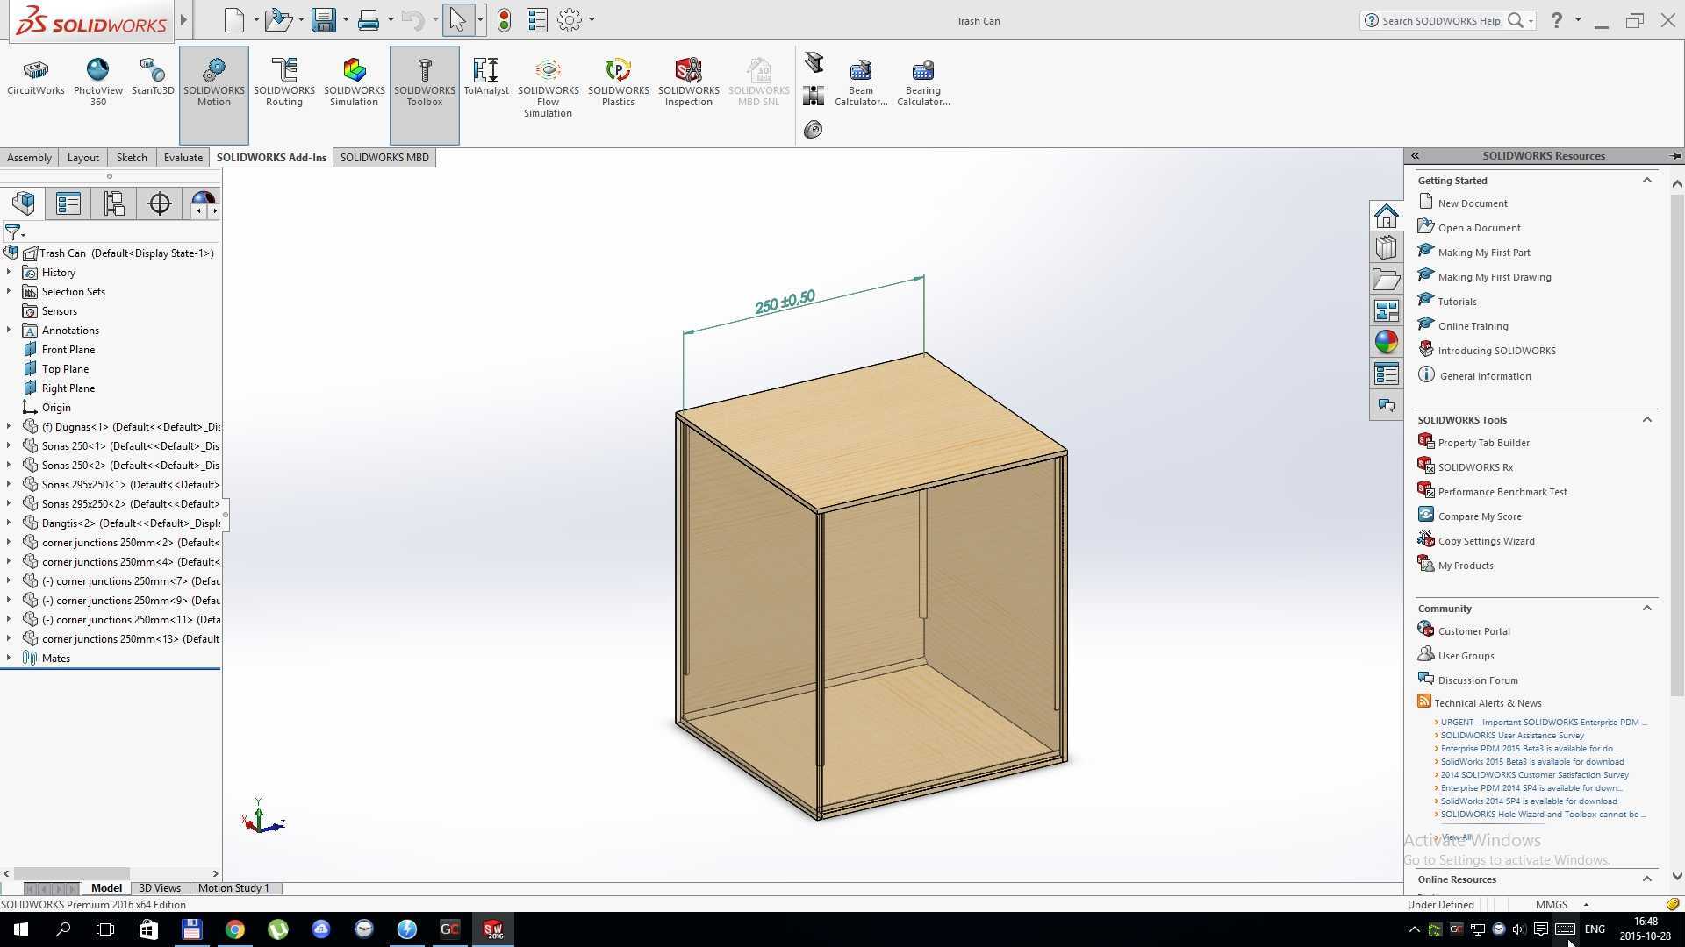This screenshot has height=947, width=1685.
Task: Open the Design Library task pane tab
Action: pyautogui.click(x=1387, y=247)
